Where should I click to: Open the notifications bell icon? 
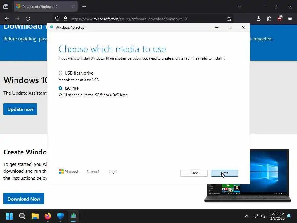tap(289, 216)
